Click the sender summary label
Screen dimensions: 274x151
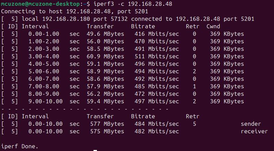pos(251,124)
